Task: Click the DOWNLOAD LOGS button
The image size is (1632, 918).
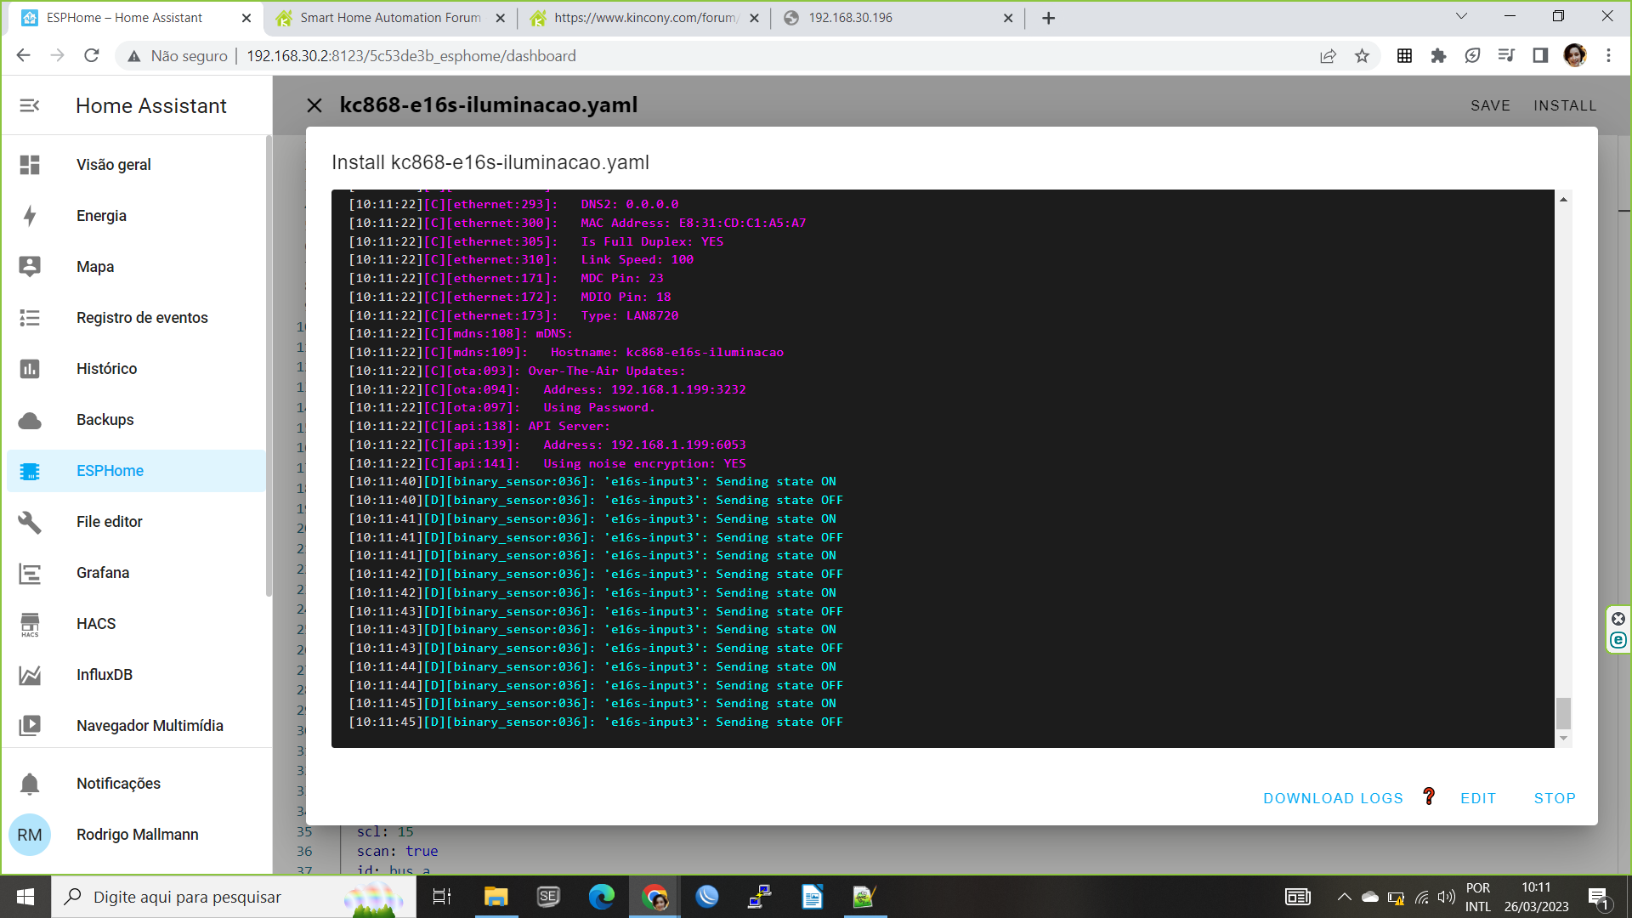Action: point(1333,798)
